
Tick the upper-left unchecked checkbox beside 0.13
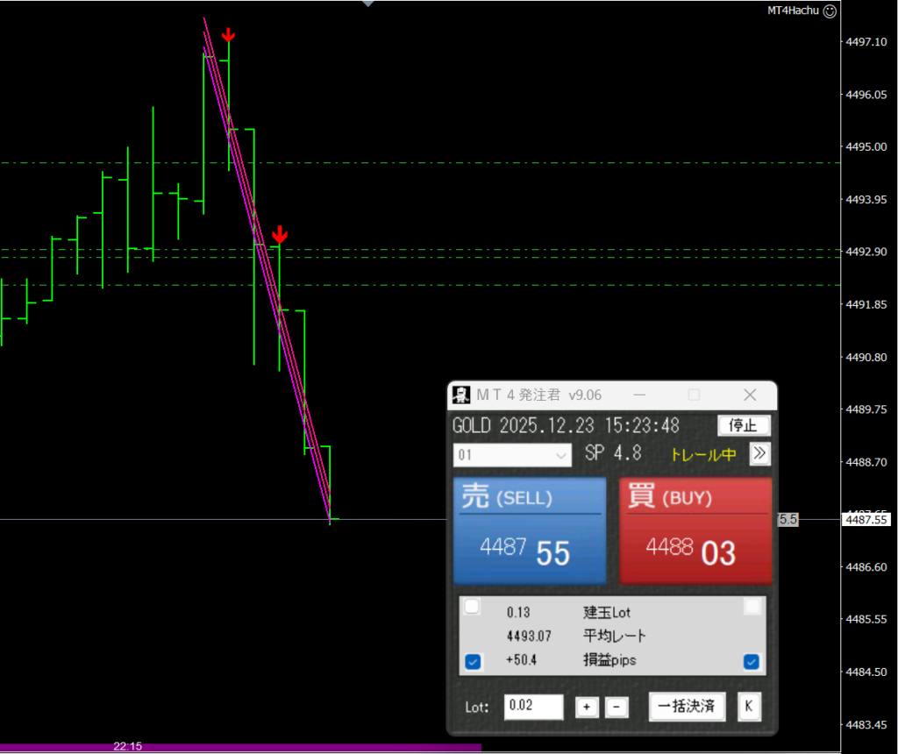(473, 607)
